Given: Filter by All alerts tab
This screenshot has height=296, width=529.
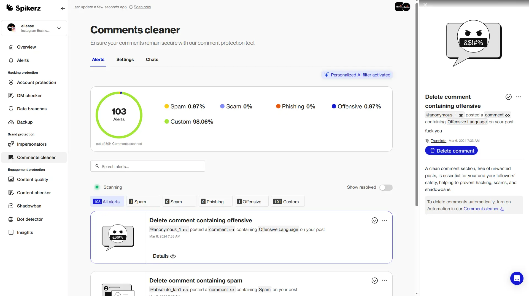Looking at the screenshot, I should point(107,202).
